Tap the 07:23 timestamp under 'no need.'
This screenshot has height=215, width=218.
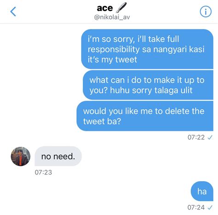click(43, 172)
